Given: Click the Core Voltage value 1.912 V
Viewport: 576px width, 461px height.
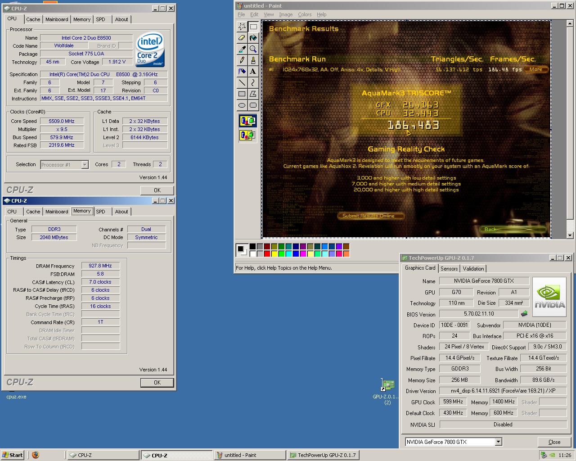Looking at the screenshot, I should 117,62.
